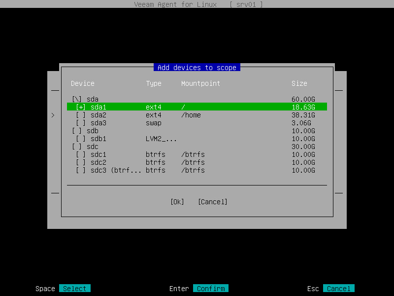The width and height of the screenshot is (394, 296).
Task: Click the ext4 type of sda1
Action: pos(154,107)
